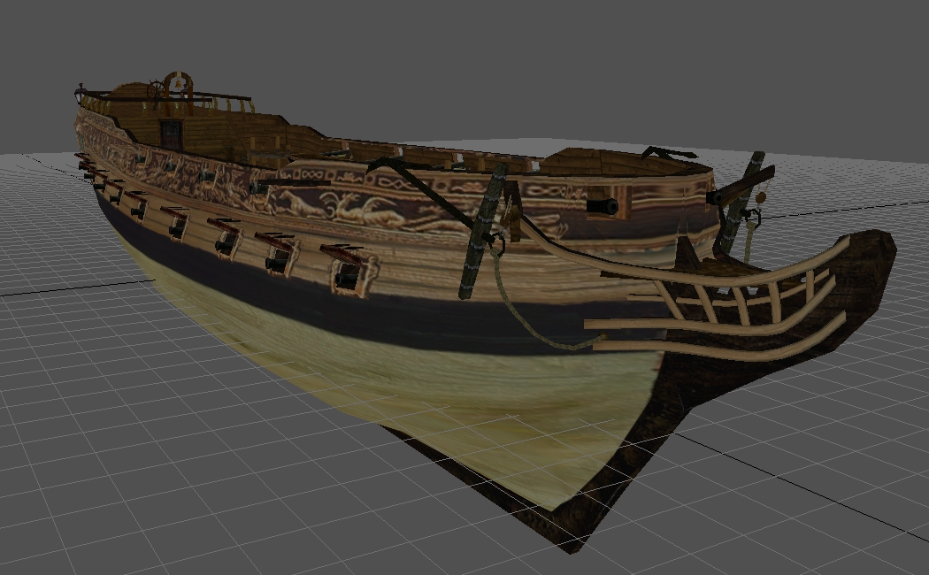
Task: Click the upper-deck cannon nearest the bow
Action: [x=603, y=207]
